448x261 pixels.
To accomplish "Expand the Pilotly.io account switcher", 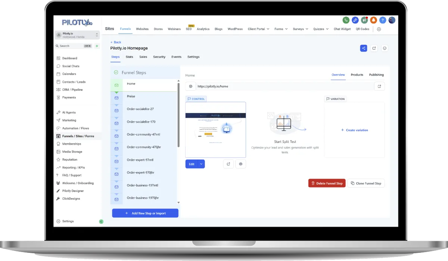I will [77, 35].
